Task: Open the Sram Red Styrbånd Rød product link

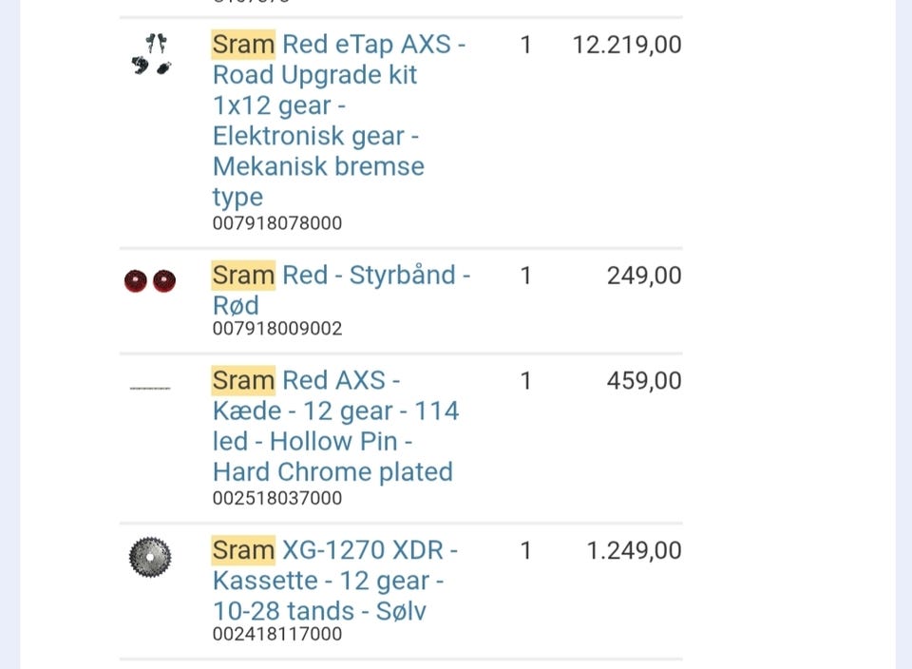Action: 340,290
